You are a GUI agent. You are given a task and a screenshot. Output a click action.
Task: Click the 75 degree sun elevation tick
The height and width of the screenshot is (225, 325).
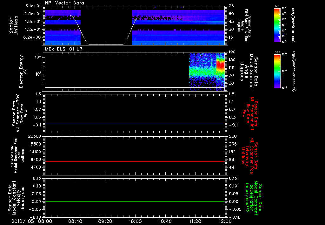231,6
